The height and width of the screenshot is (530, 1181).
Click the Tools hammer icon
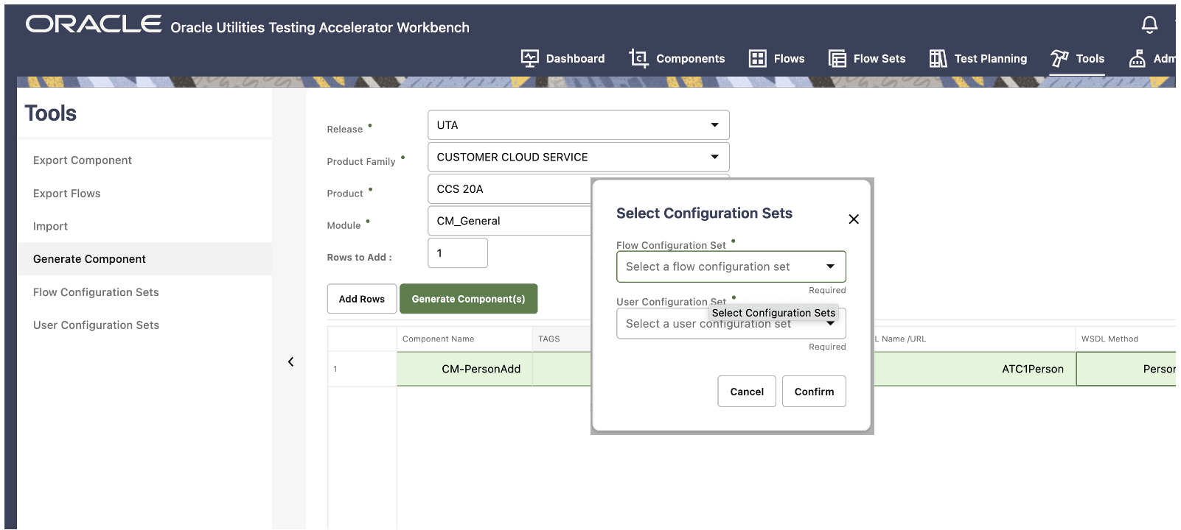1059,58
